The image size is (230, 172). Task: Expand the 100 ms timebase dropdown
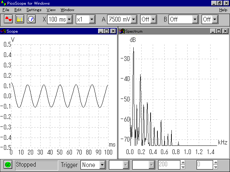70,19
